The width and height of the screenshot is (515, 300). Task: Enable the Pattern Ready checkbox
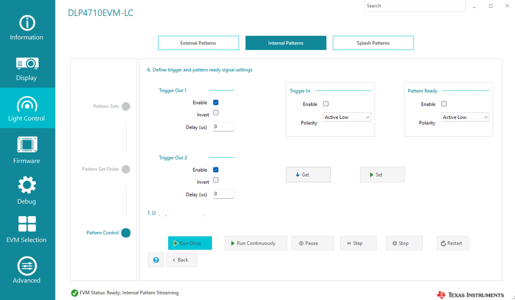click(444, 104)
